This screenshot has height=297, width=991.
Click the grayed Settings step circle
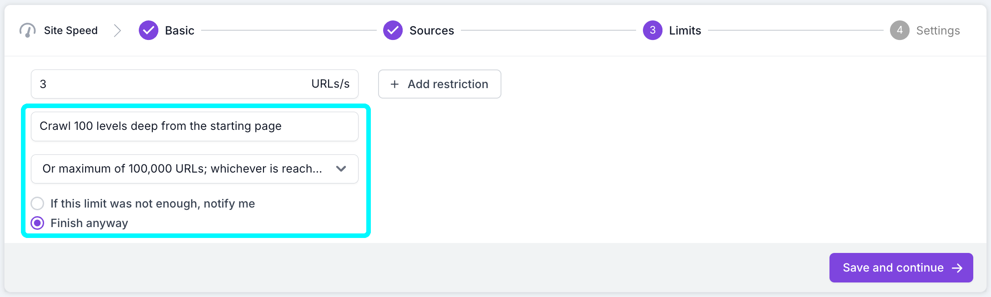900,30
